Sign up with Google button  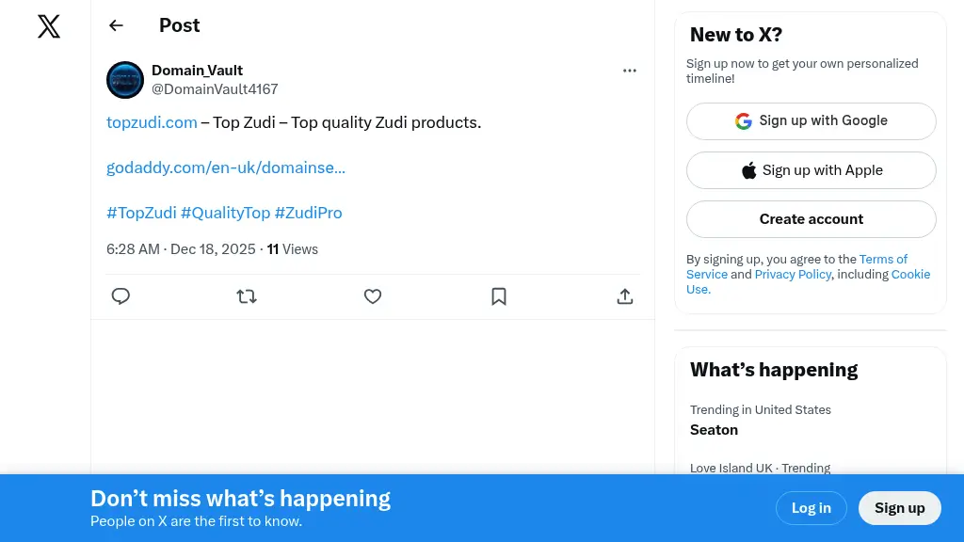click(x=811, y=121)
